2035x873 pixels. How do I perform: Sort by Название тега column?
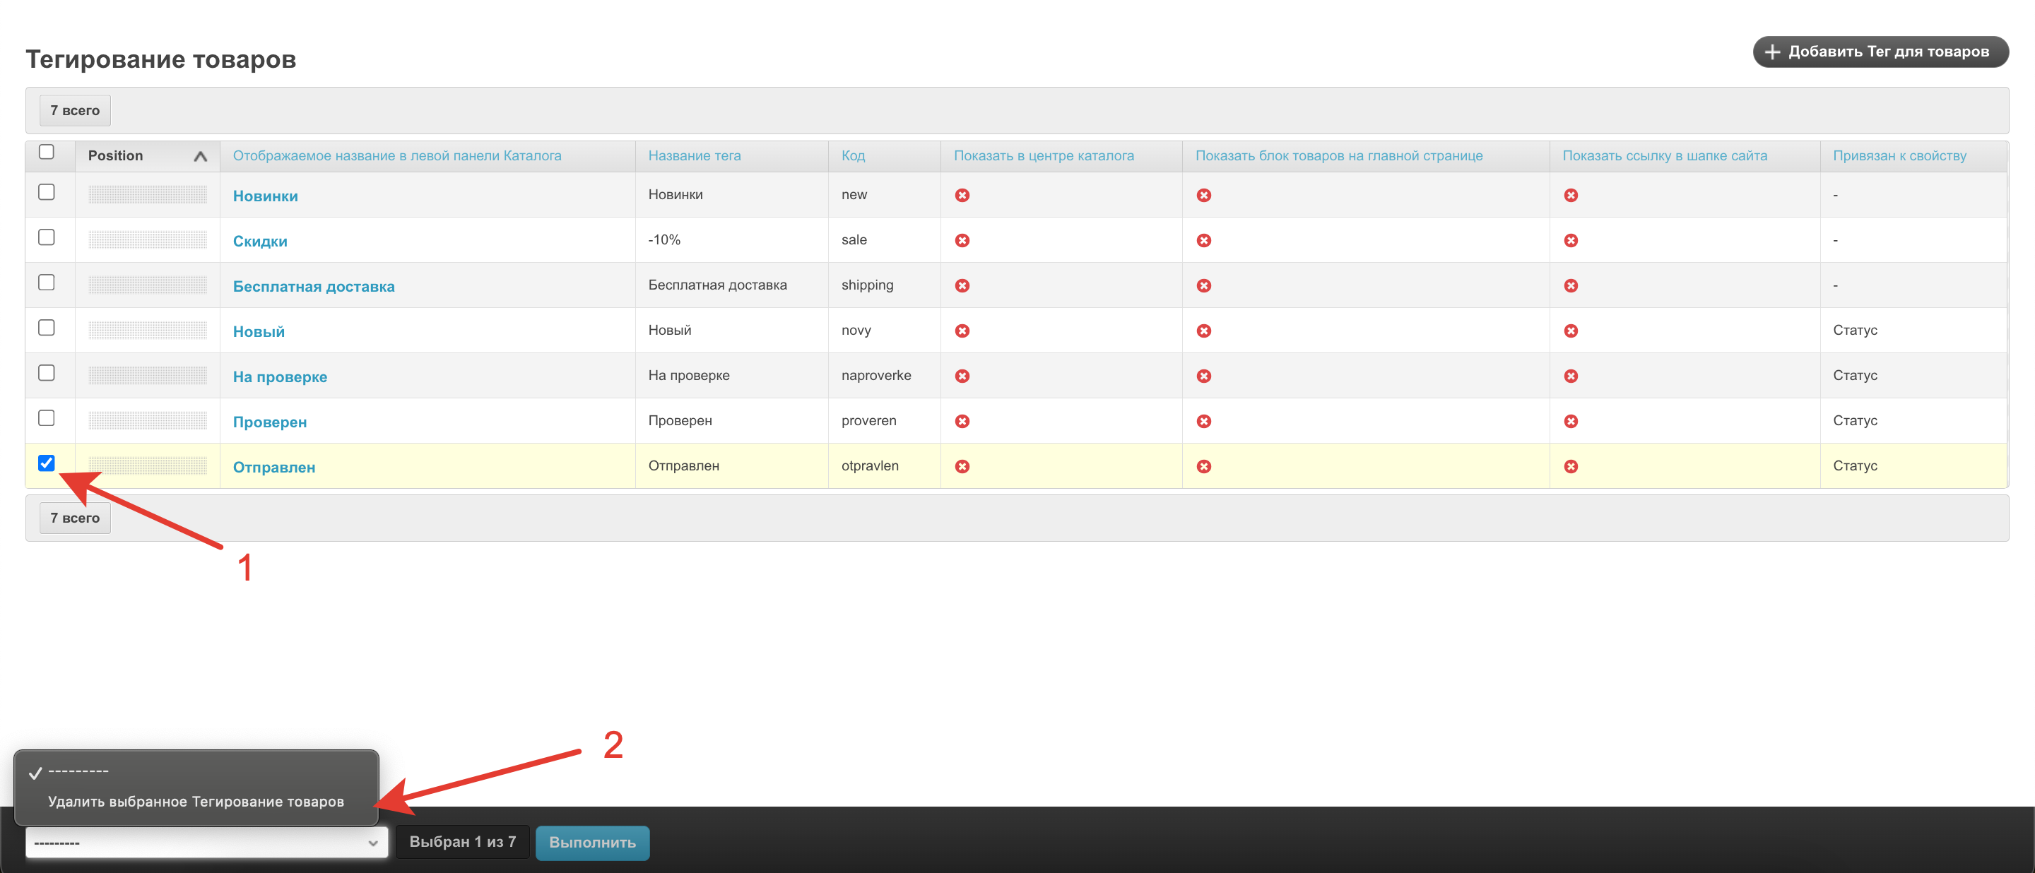pyautogui.click(x=694, y=155)
